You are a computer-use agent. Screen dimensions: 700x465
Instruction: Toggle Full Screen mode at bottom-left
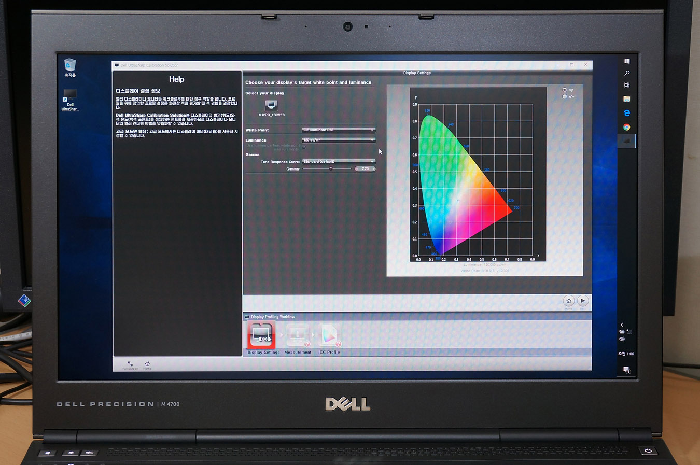coord(130,364)
